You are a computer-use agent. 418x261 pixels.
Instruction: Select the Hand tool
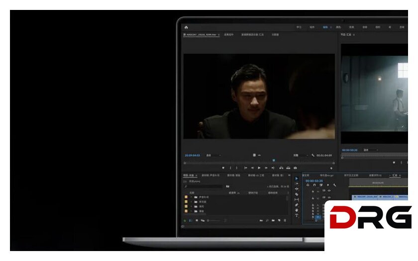[x=297, y=210]
